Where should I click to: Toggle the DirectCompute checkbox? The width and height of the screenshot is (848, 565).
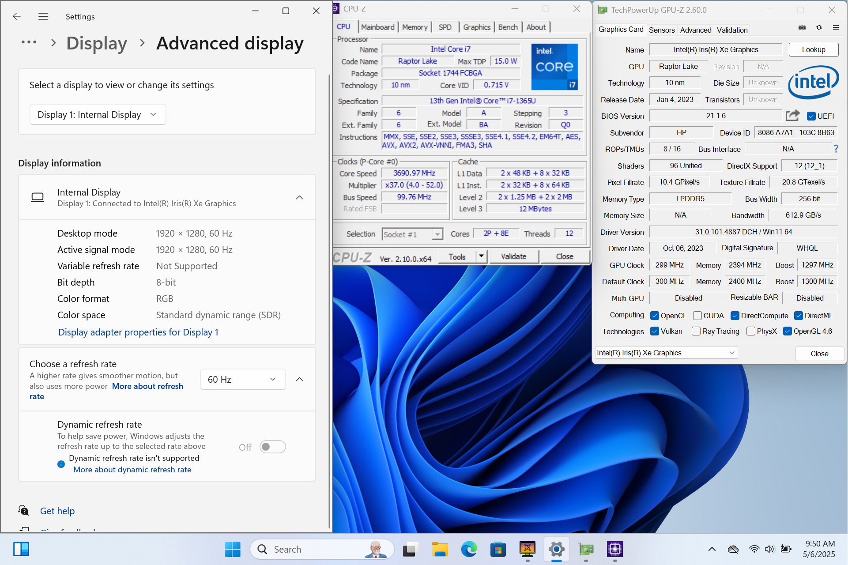click(x=735, y=316)
